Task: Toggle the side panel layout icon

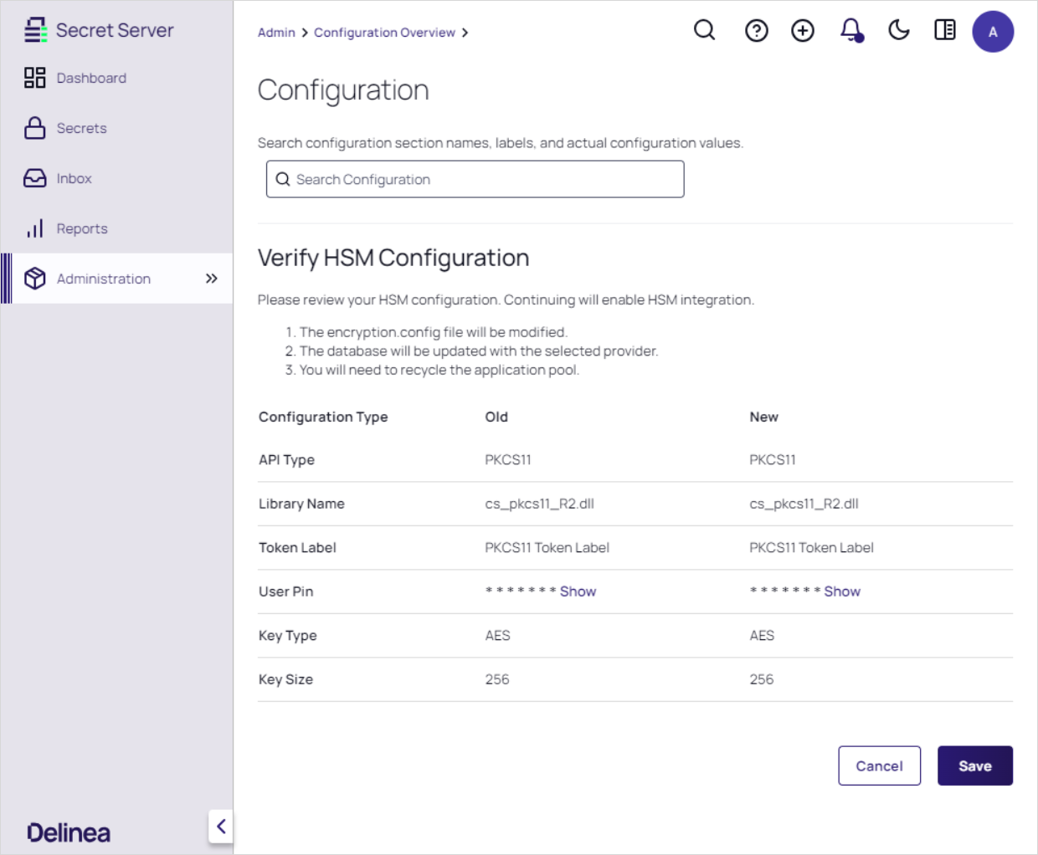Action: click(944, 31)
